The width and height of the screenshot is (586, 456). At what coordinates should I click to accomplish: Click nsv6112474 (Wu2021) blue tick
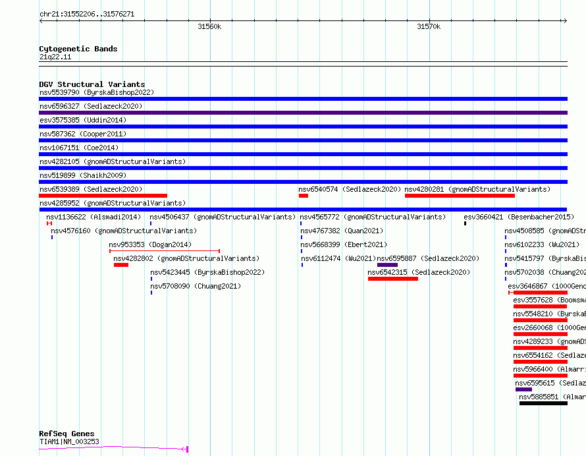[x=302, y=265]
